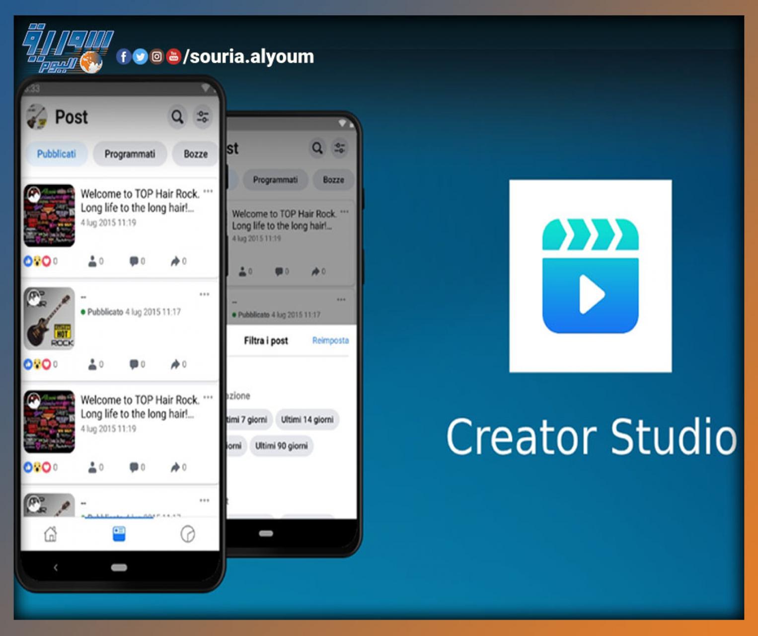Open the Bozze tab on front phone
This screenshot has width=758, height=636.
click(195, 154)
